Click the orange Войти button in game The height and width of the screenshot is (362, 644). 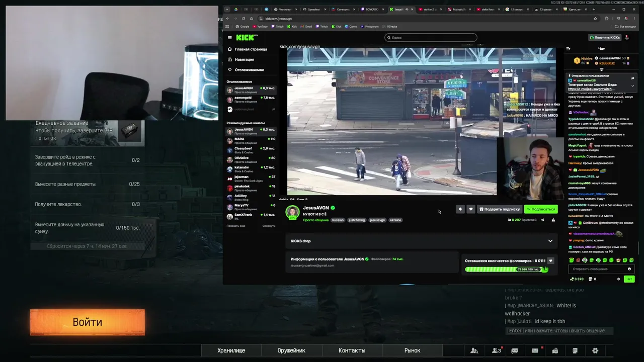click(87, 322)
